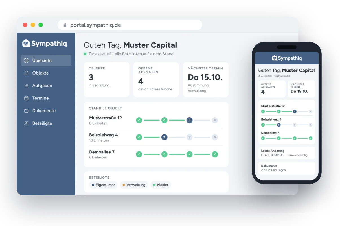Viewport: 340px width, 226px height.
Task: Open the Offene Aufgaben card
Action: pyautogui.click(x=156, y=80)
